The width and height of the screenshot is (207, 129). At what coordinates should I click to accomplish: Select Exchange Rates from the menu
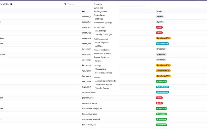coord(100,12)
